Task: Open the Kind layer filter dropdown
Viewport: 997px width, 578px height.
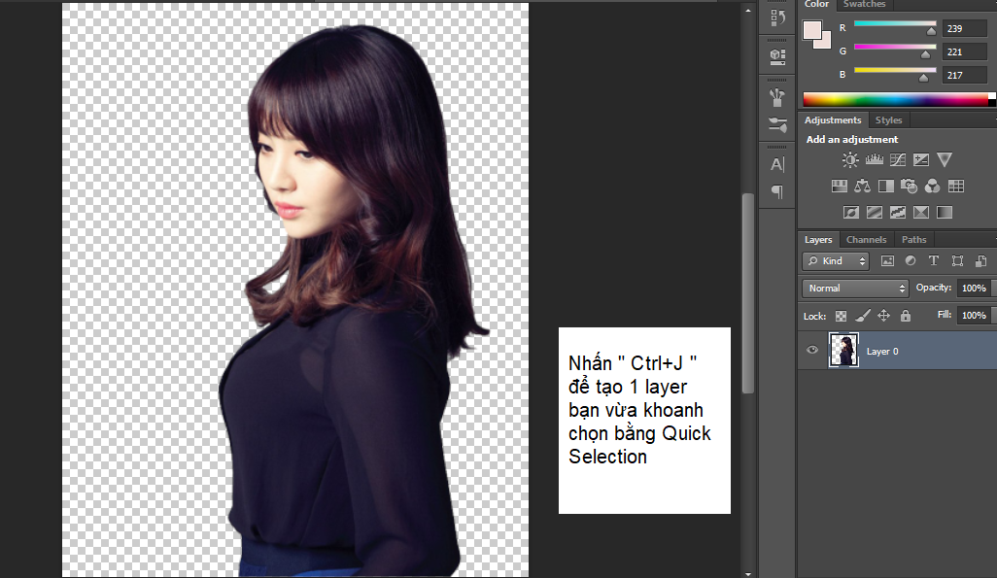Action: pyautogui.click(x=836, y=261)
